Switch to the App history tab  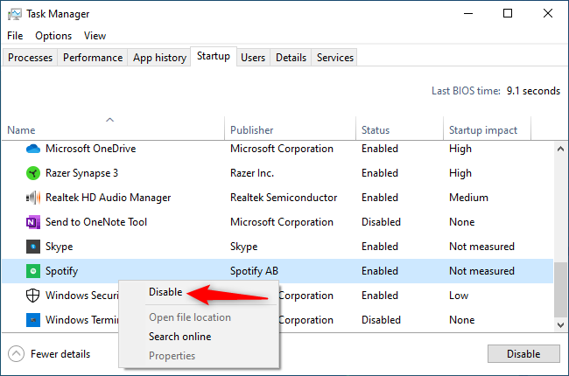tap(159, 58)
